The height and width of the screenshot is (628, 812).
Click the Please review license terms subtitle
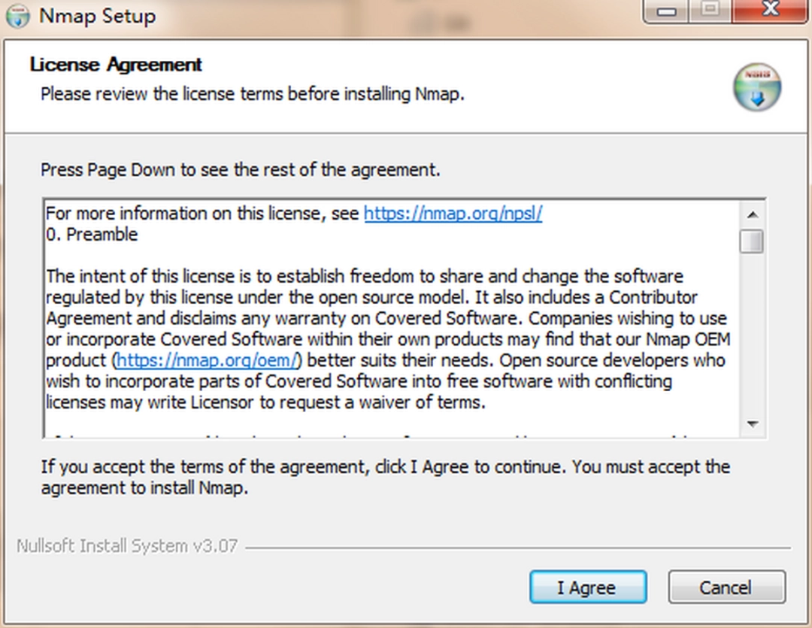click(253, 94)
